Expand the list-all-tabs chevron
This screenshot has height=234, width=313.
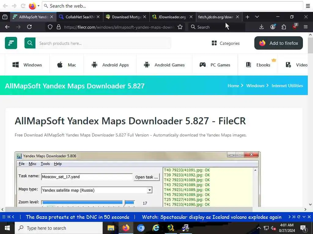tap(257, 17)
